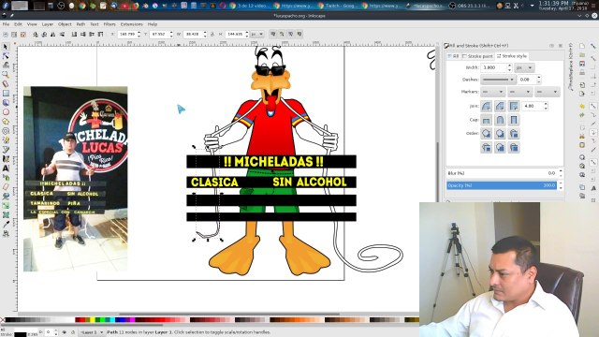
Task: Choose the round cap button
Action: 500,120
